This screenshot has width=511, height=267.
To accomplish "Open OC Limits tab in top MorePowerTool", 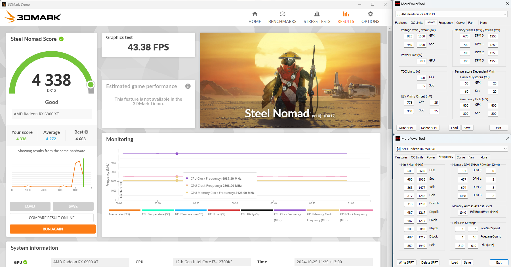I will [417, 23].
